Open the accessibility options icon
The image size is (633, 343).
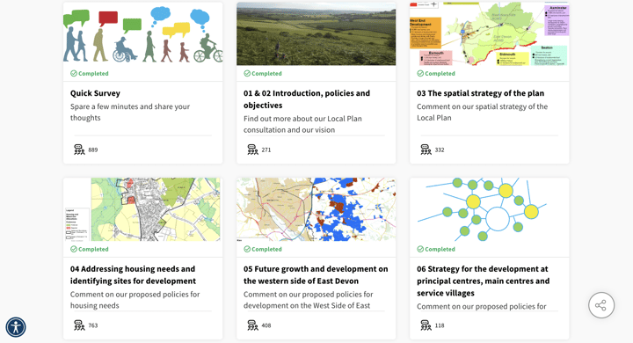click(x=16, y=327)
